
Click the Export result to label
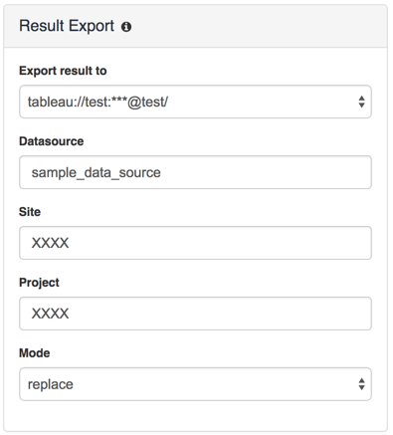[x=63, y=71]
